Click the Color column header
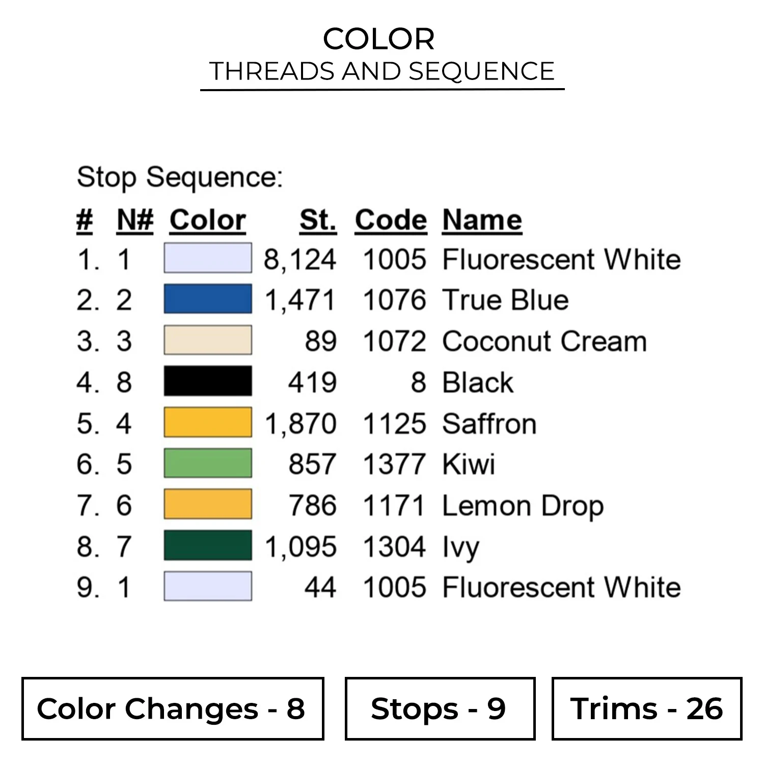 208,220
